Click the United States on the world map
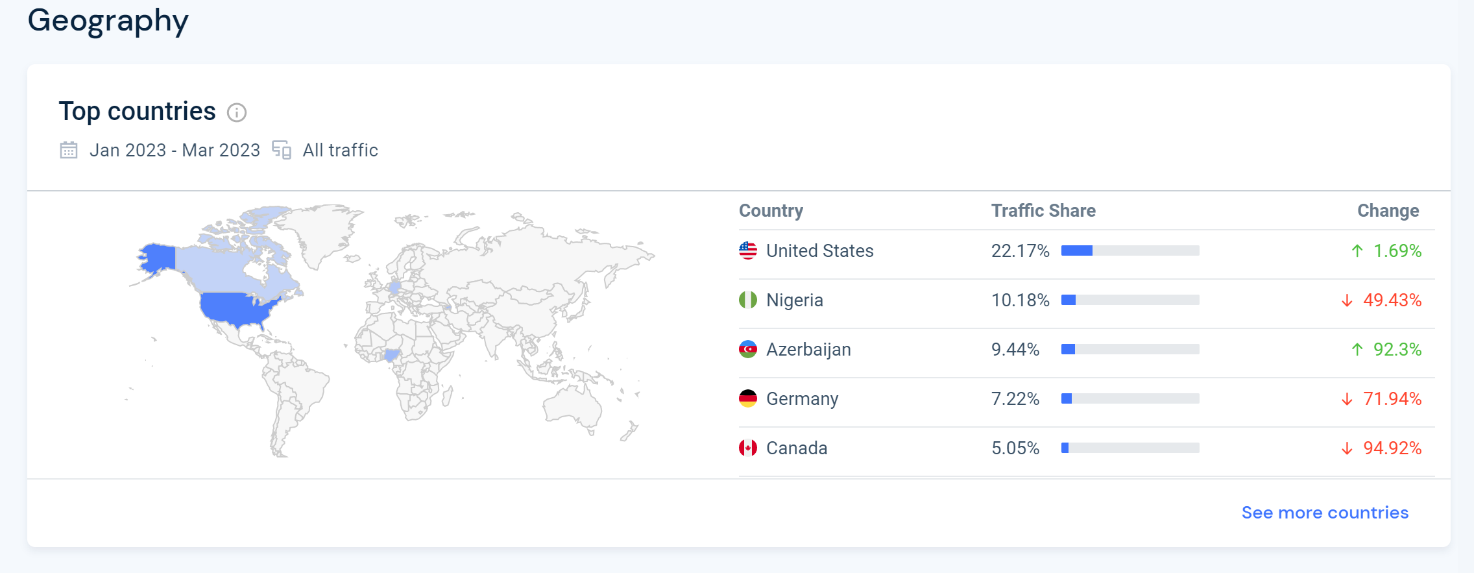Viewport: 1474px width, 573px height. [235, 309]
